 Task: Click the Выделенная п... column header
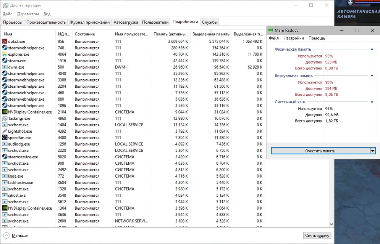(248, 34)
